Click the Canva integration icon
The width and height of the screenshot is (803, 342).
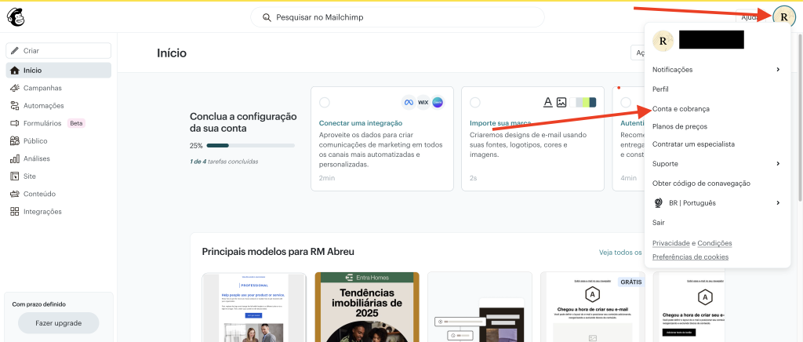[438, 103]
